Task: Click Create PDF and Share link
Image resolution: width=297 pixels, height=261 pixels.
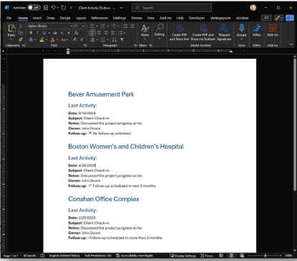Action: [x=179, y=32]
